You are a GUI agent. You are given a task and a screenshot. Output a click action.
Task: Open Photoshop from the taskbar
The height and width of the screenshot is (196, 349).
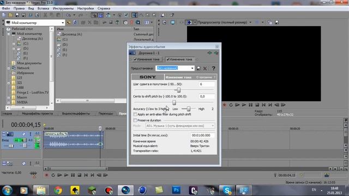(x=176, y=190)
